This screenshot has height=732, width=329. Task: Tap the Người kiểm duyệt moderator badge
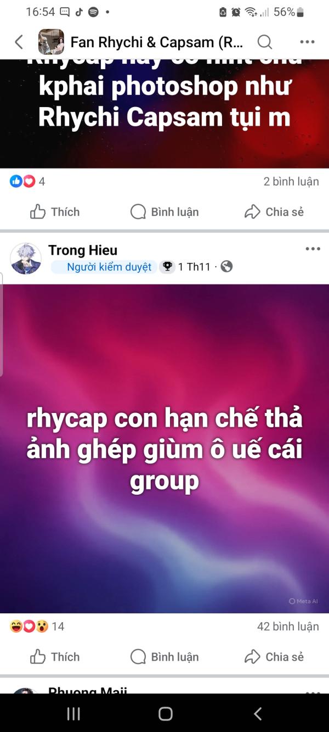click(x=104, y=267)
